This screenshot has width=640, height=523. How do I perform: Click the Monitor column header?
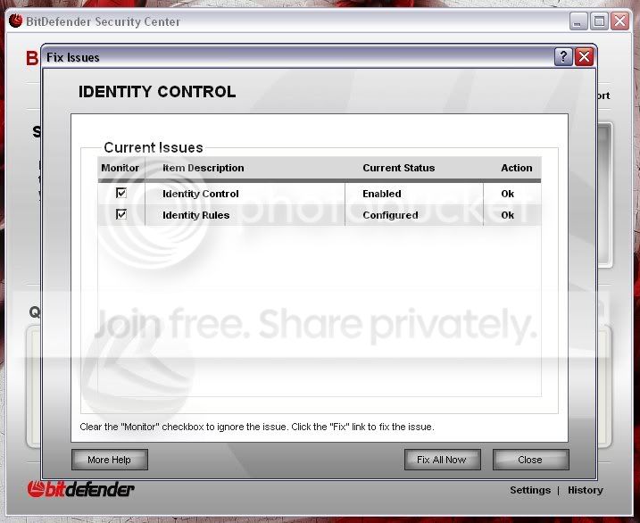click(x=120, y=168)
